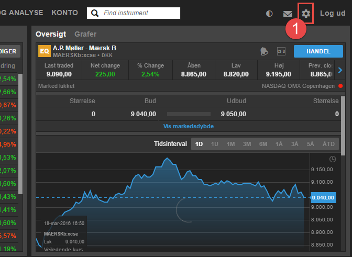Click the watchlist vertical scrollbar
The width and height of the screenshot is (352, 257).
tap(20, 134)
